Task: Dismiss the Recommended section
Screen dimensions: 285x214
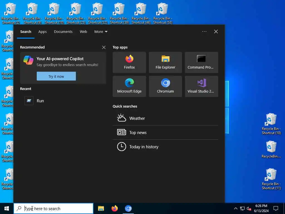Action: pyautogui.click(x=104, y=47)
